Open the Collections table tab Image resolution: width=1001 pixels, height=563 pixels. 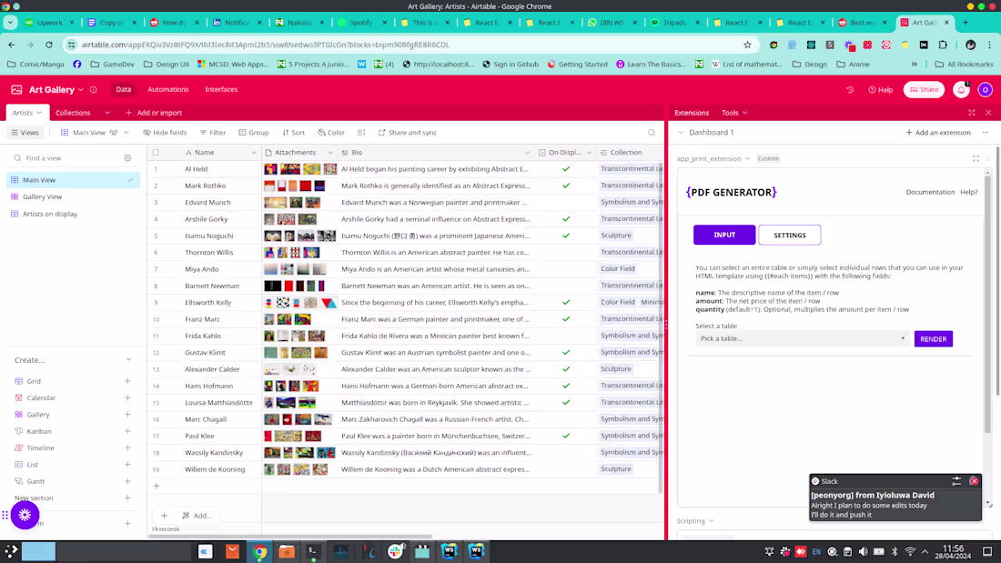(x=73, y=113)
